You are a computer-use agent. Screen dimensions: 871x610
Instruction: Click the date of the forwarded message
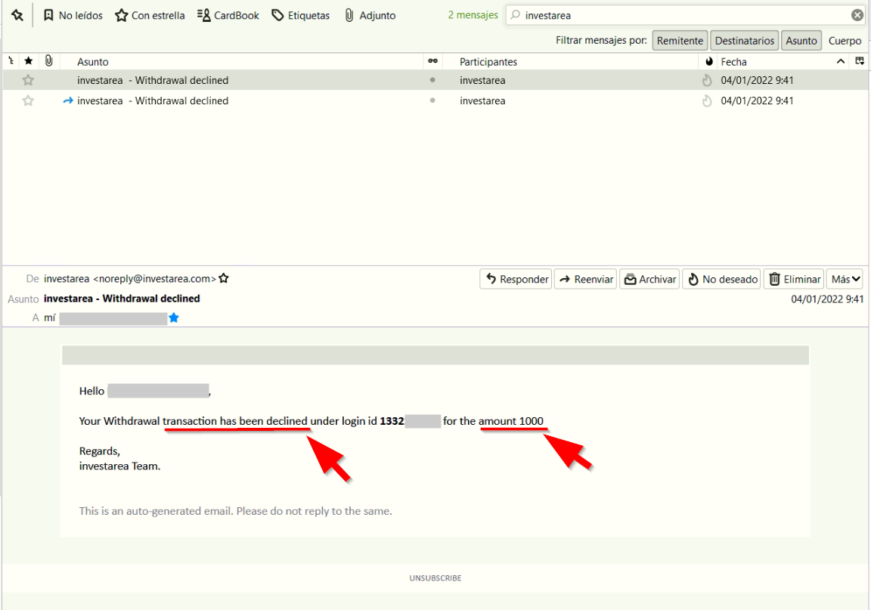757,101
